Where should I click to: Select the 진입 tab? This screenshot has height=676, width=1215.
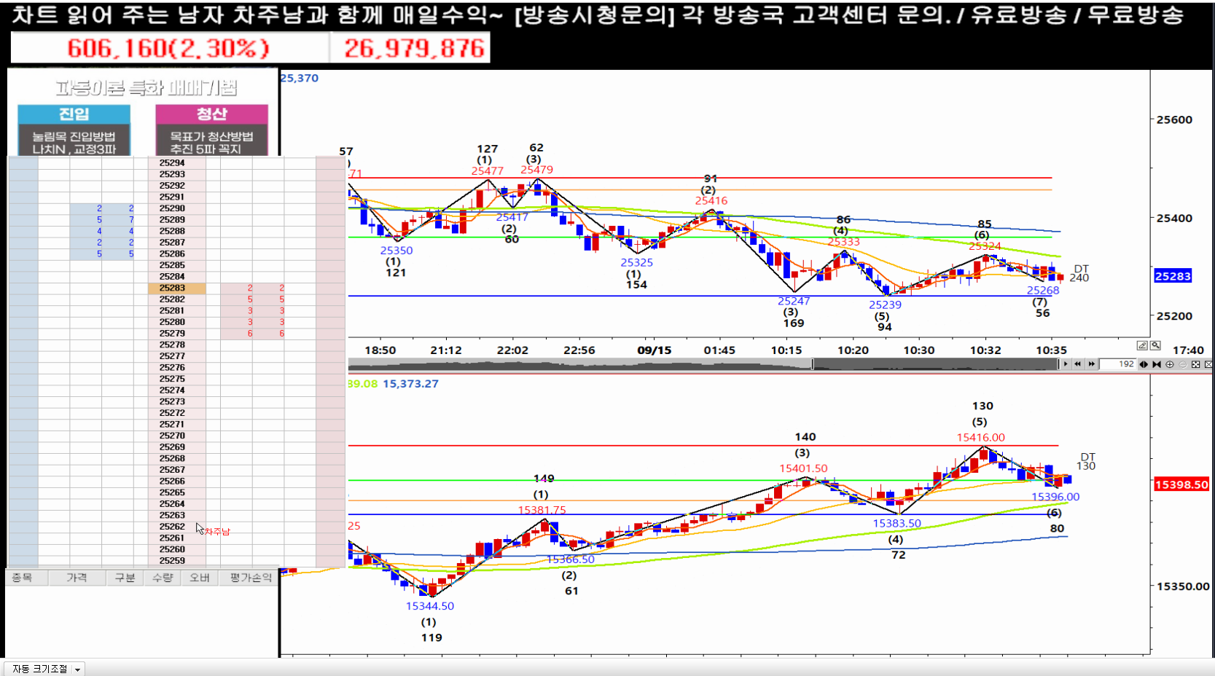click(74, 114)
